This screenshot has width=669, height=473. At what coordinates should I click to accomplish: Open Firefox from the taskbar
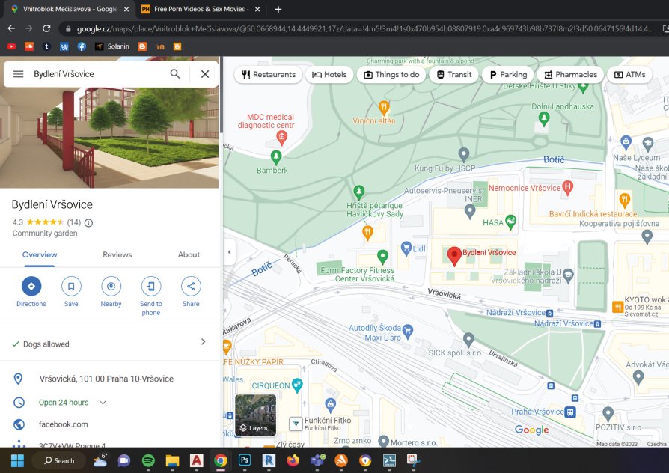pyautogui.click(x=293, y=460)
